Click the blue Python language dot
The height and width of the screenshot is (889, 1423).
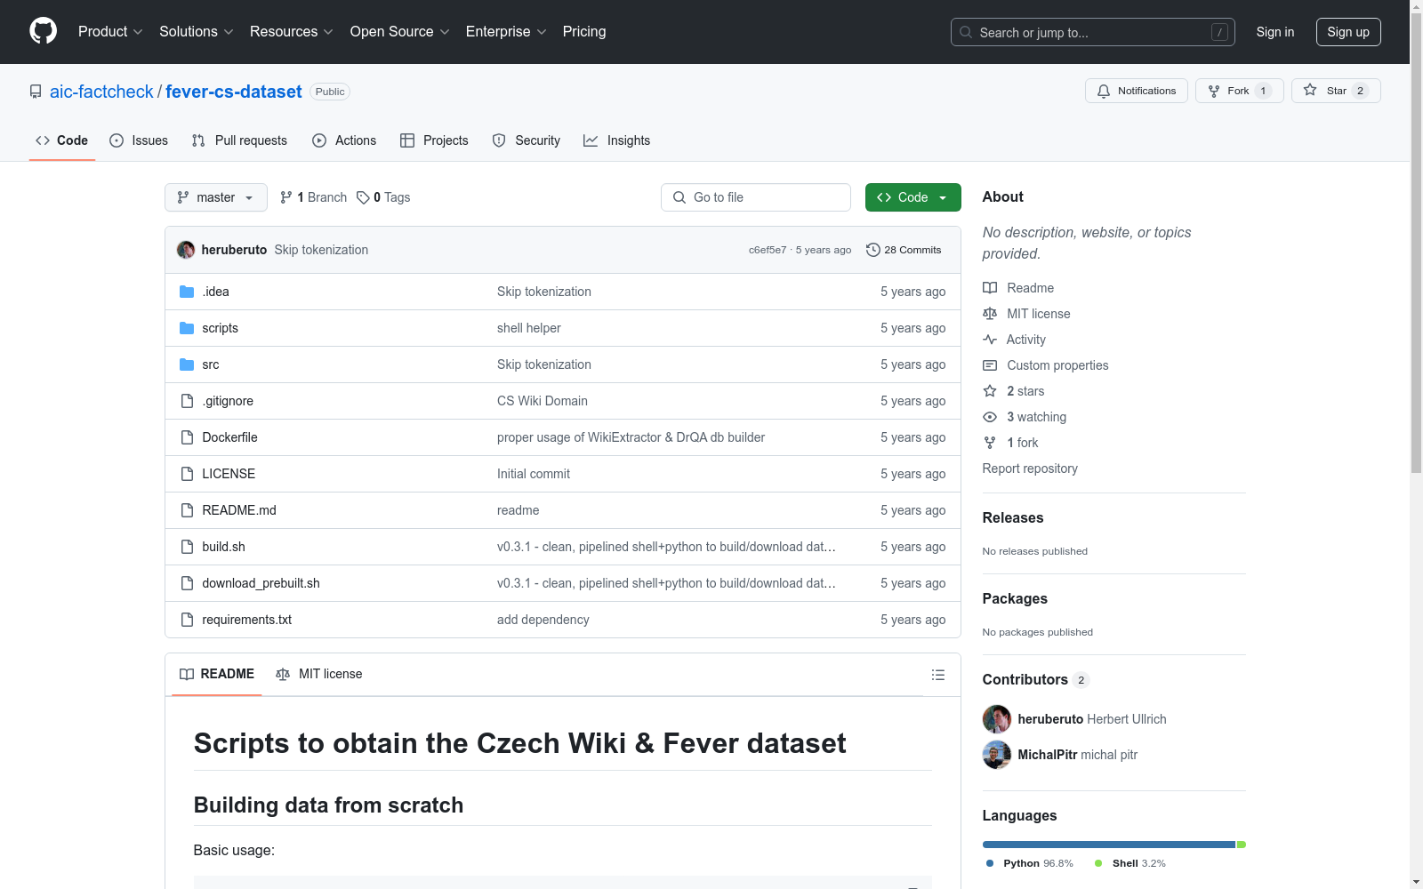(990, 863)
